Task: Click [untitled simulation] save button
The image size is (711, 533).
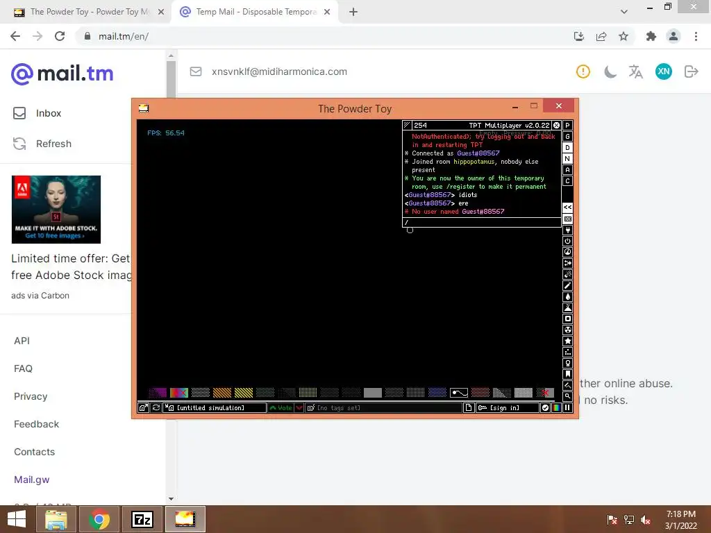Action: [215, 408]
